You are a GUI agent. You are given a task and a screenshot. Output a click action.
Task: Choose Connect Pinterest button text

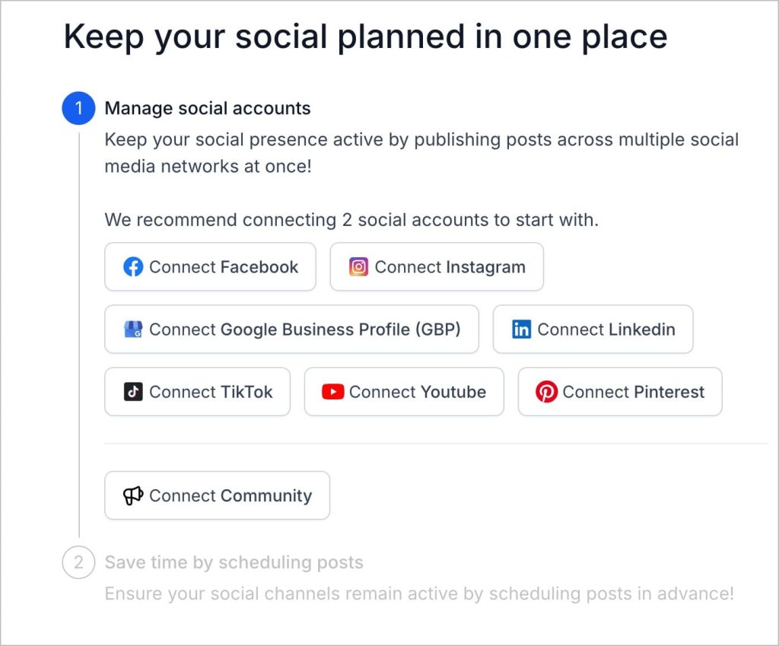(634, 392)
